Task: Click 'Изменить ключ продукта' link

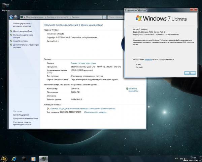Action: (95, 112)
